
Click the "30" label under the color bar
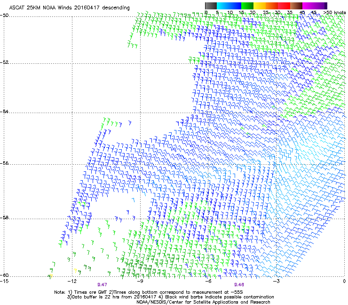point(277,13)
